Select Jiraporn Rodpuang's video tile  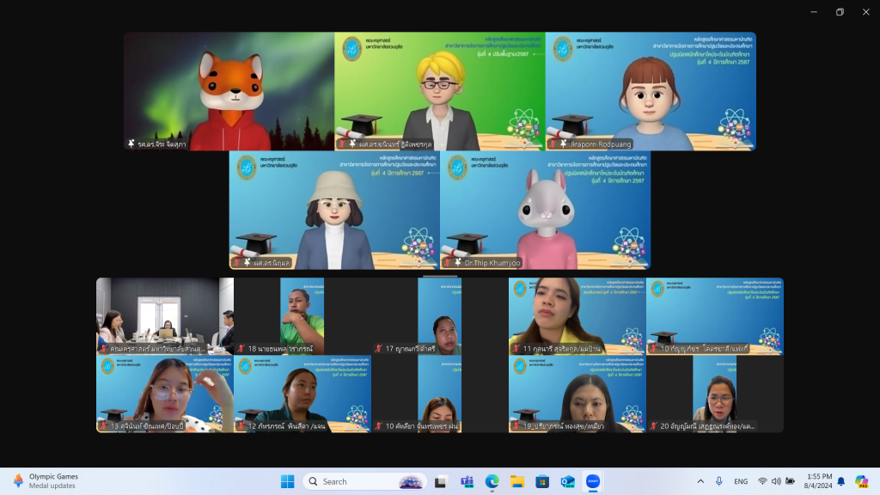tap(651, 91)
